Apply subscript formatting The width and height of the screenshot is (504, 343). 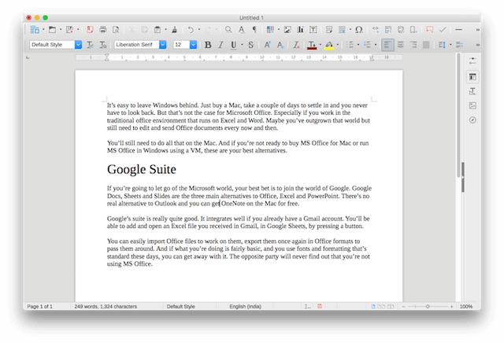[280, 45]
